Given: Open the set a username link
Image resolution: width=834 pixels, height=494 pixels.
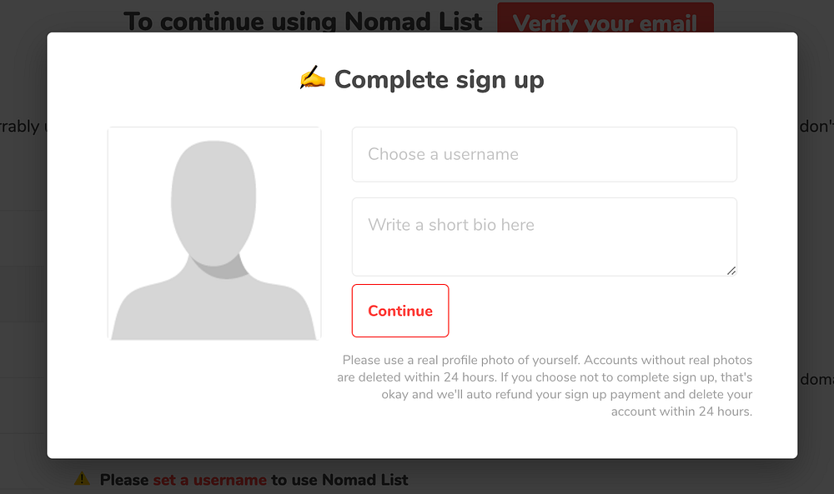Looking at the screenshot, I should pos(209,480).
